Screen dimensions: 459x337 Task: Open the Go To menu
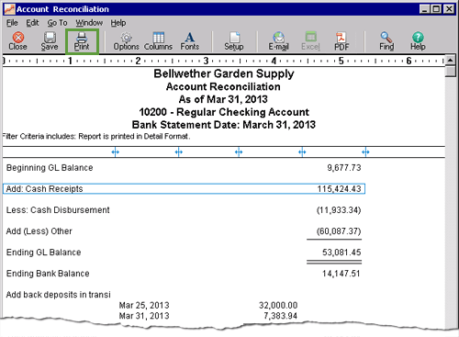point(57,23)
